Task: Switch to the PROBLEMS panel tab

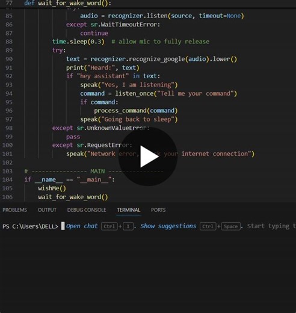Action: [14, 210]
